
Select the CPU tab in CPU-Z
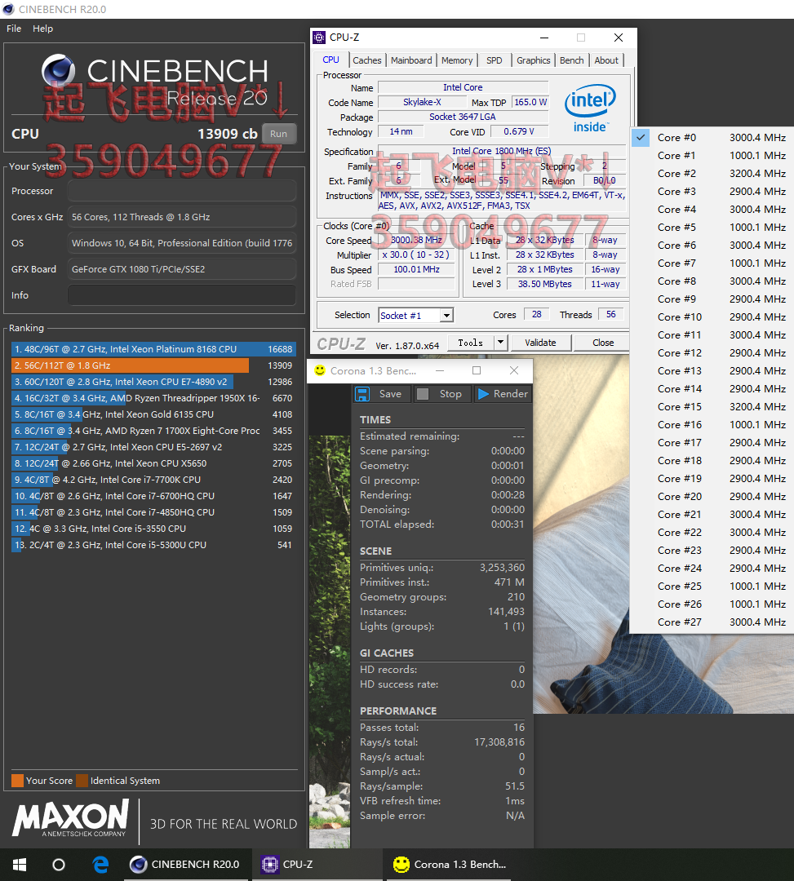[x=331, y=60]
